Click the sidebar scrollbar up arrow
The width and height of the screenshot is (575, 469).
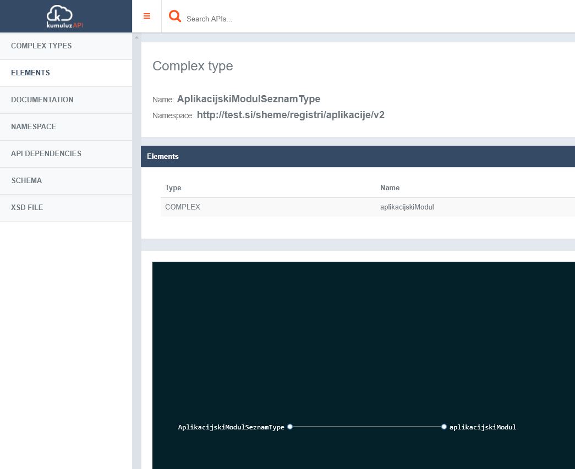click(137, 37)
